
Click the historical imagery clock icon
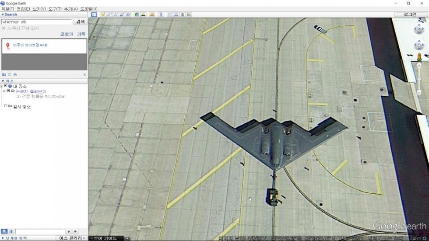point(137,14)
